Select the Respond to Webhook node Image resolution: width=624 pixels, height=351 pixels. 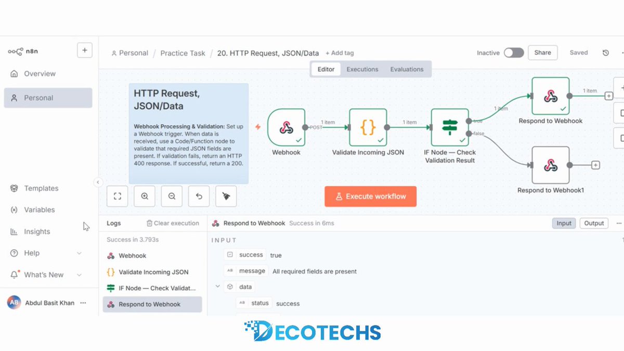(551, 96)
